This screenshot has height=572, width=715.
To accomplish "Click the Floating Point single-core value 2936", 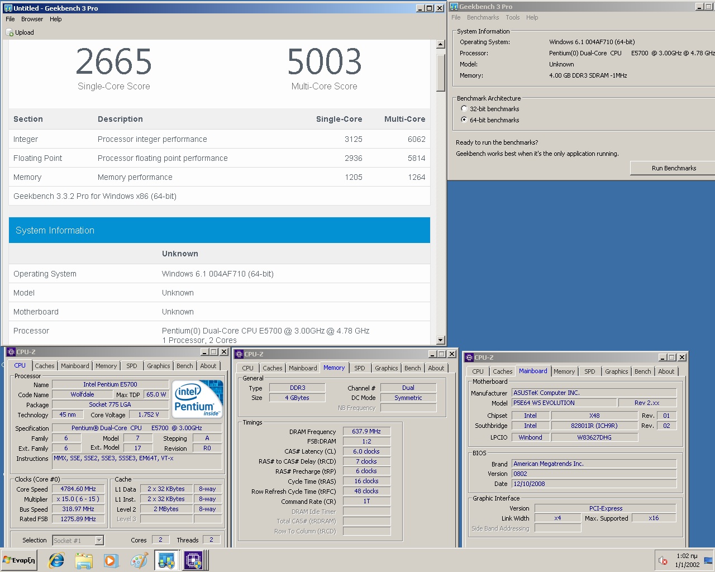I will (354, 158).
